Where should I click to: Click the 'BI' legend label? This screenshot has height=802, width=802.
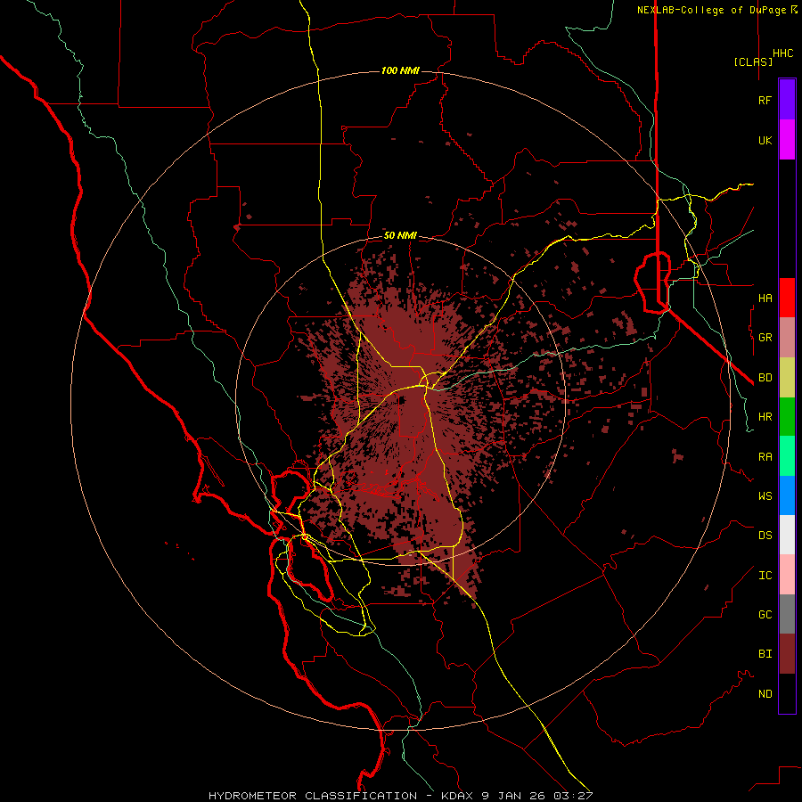click(x=765, y=654)
